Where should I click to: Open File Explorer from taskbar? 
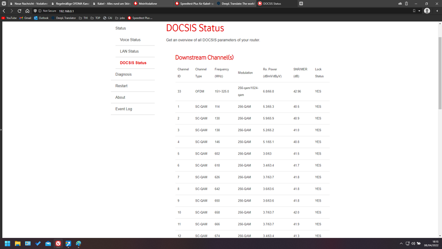18,243
